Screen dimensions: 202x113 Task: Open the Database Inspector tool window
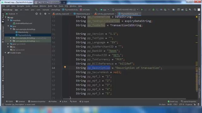coord(37,101)
